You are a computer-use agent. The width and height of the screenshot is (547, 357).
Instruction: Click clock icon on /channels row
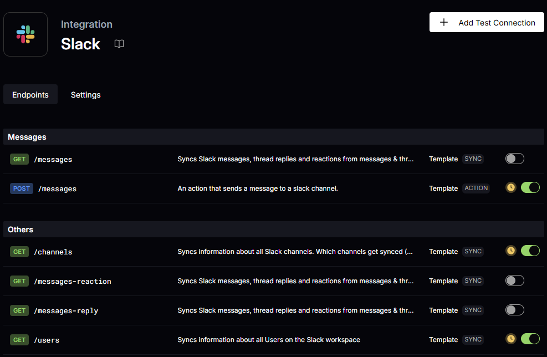[x=511, y=251]
